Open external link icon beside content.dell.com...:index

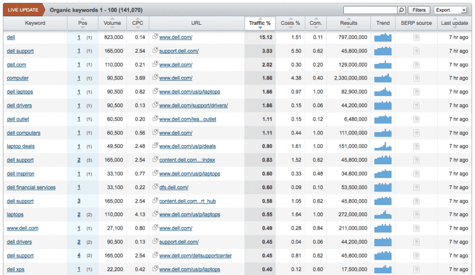point(156,159)
